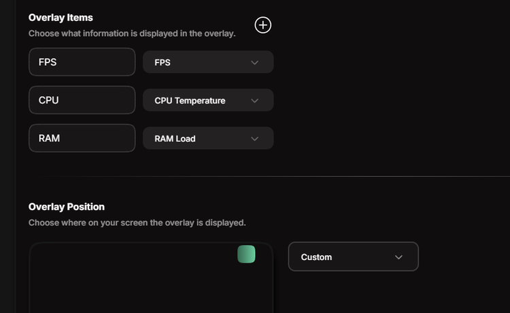Click the chevron arrow in Custom dropdown
This screenshot has width=510, height=313.
(x=399, y=257)
